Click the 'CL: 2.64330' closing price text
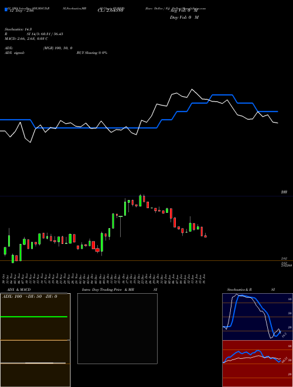293x387 pixels. tap(111, 11)
